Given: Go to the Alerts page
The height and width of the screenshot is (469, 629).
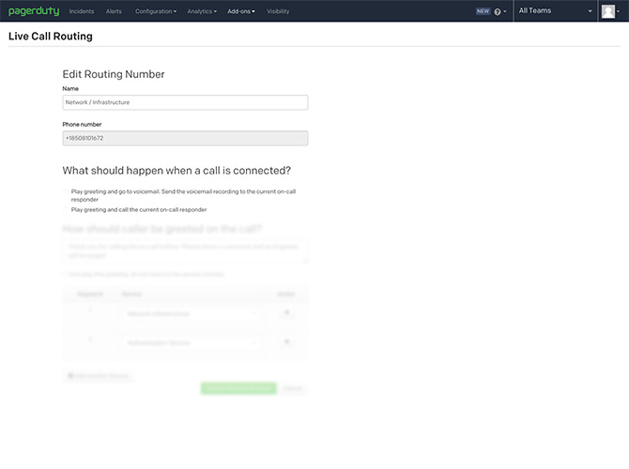Looking at the screenshot, I should [114, 11].
